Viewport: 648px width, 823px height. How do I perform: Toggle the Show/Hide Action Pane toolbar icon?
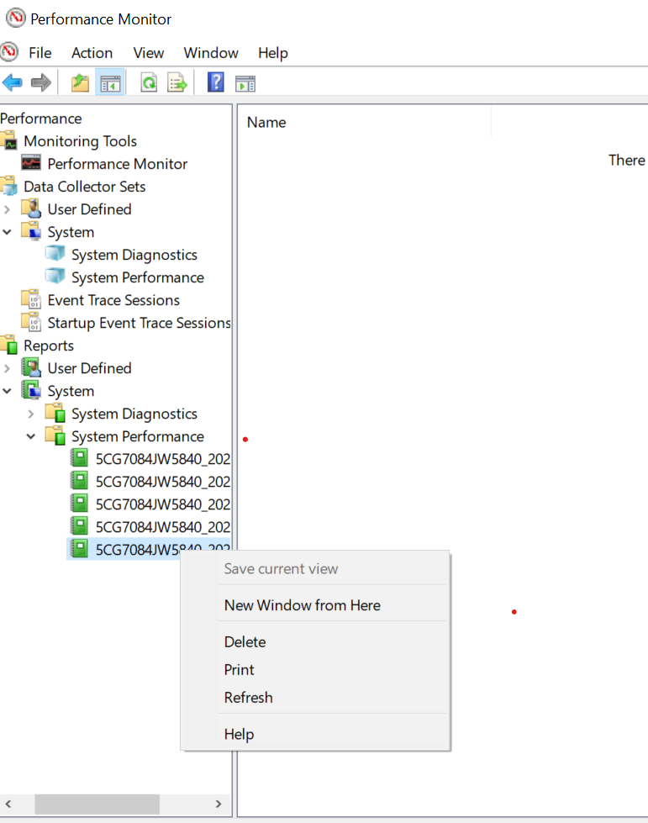click(245, 82)
